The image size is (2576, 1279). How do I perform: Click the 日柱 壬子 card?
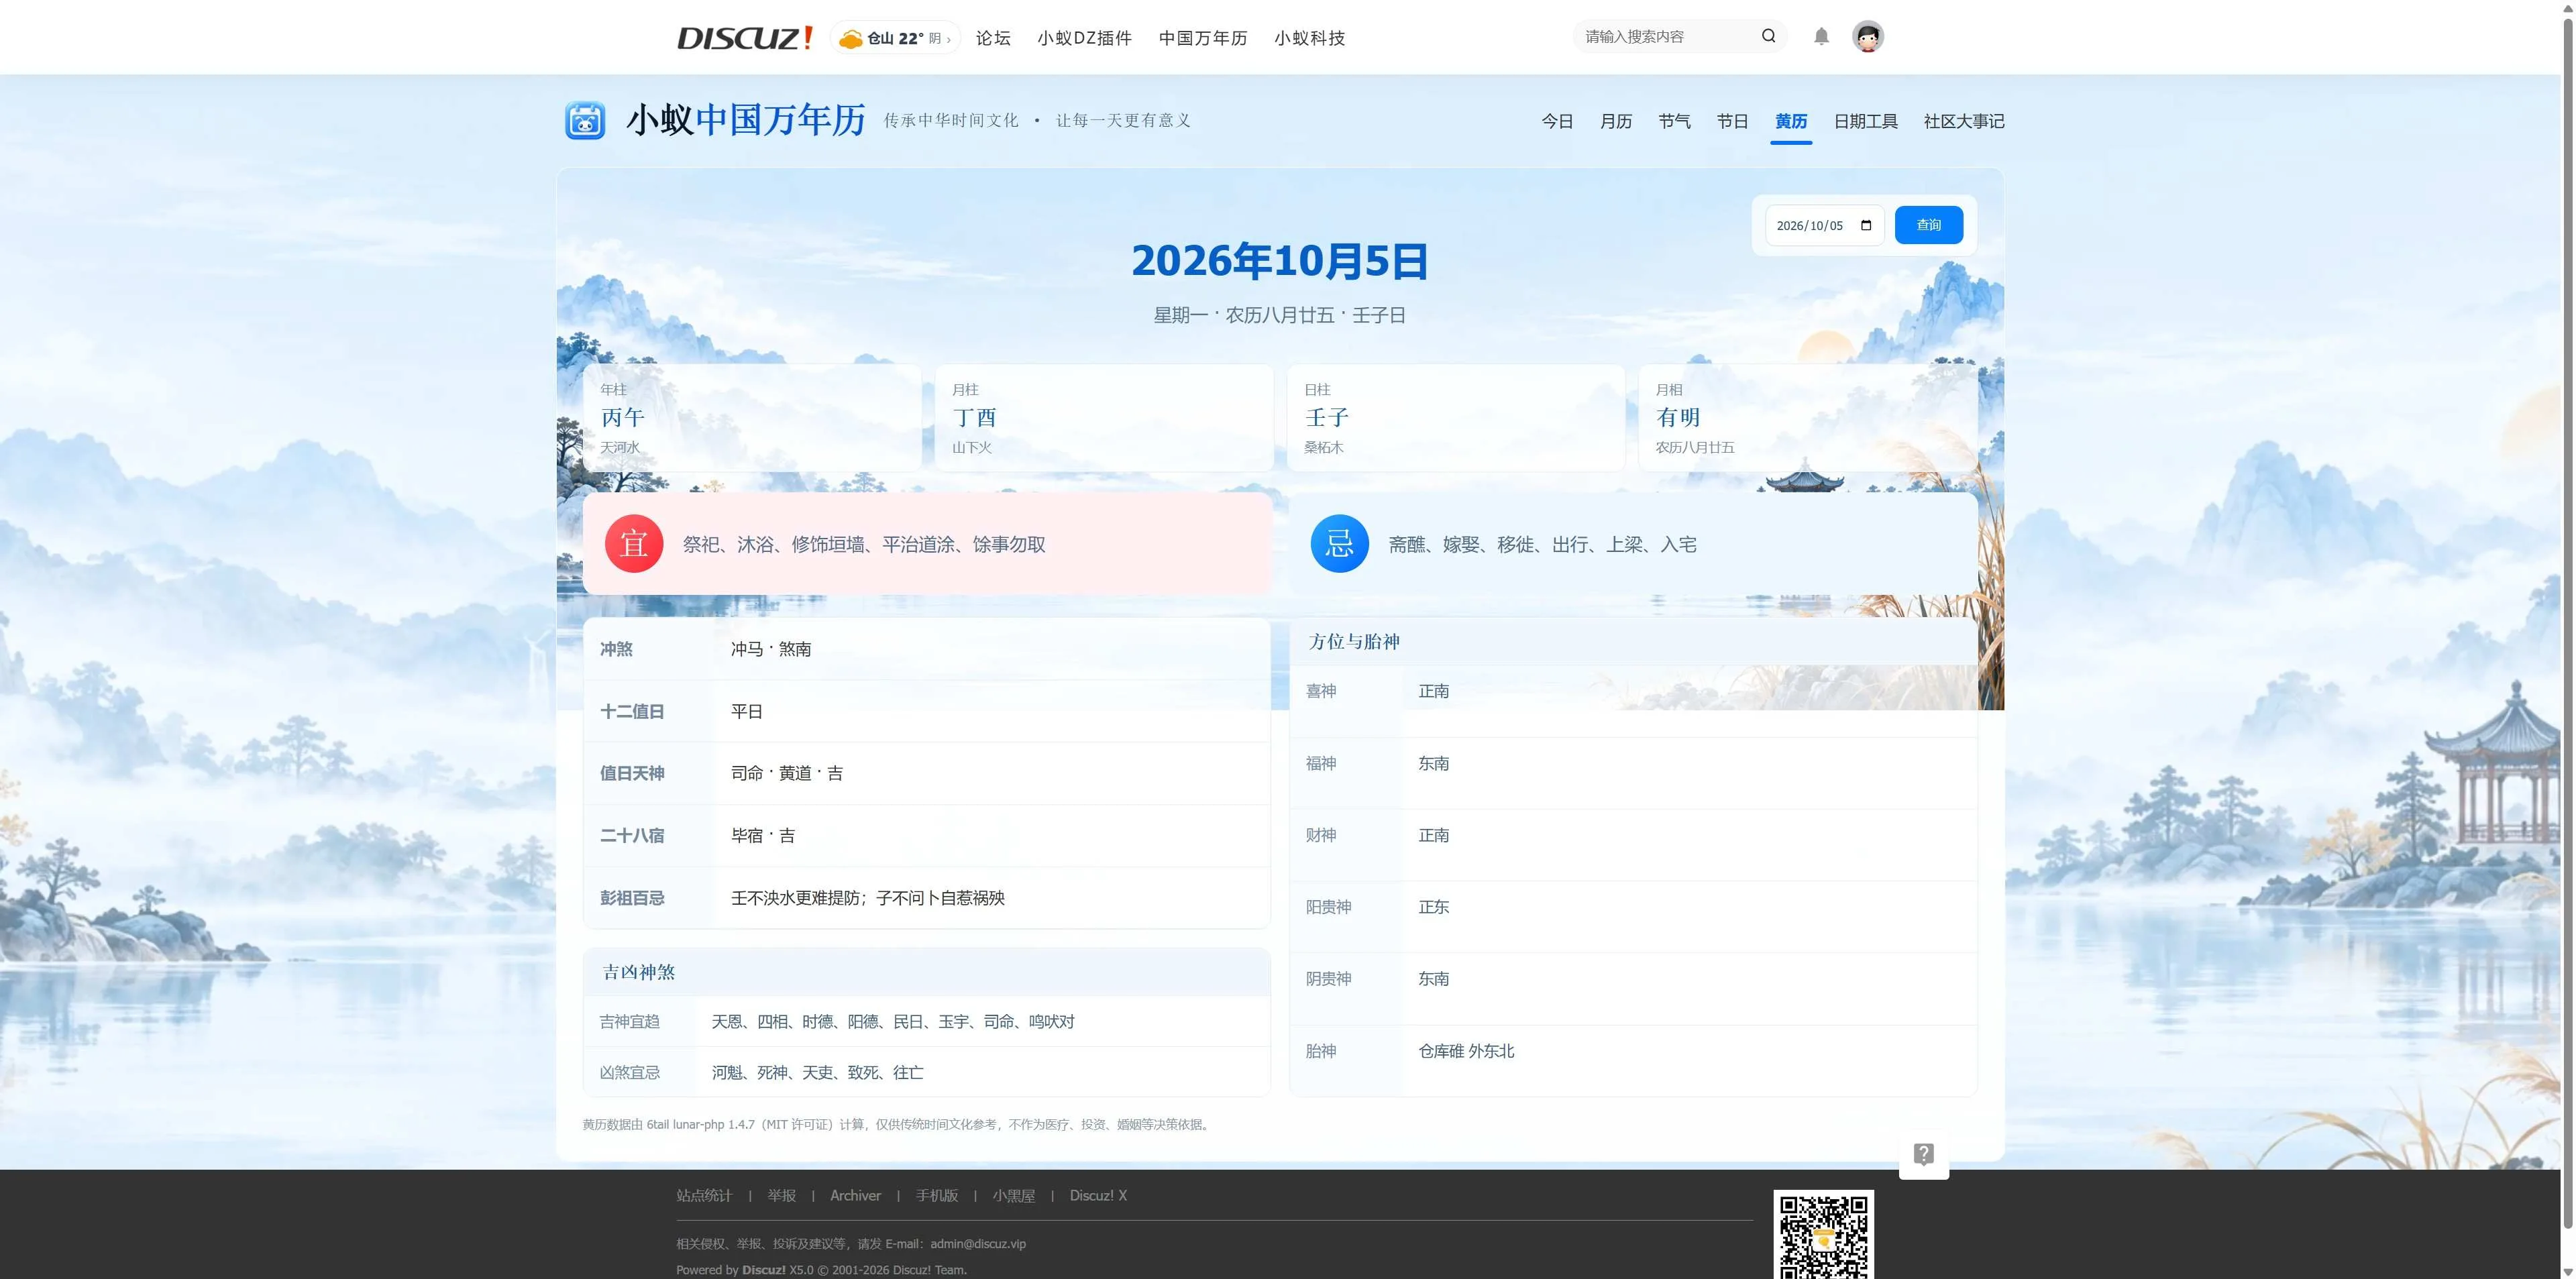pos(1456,418)
